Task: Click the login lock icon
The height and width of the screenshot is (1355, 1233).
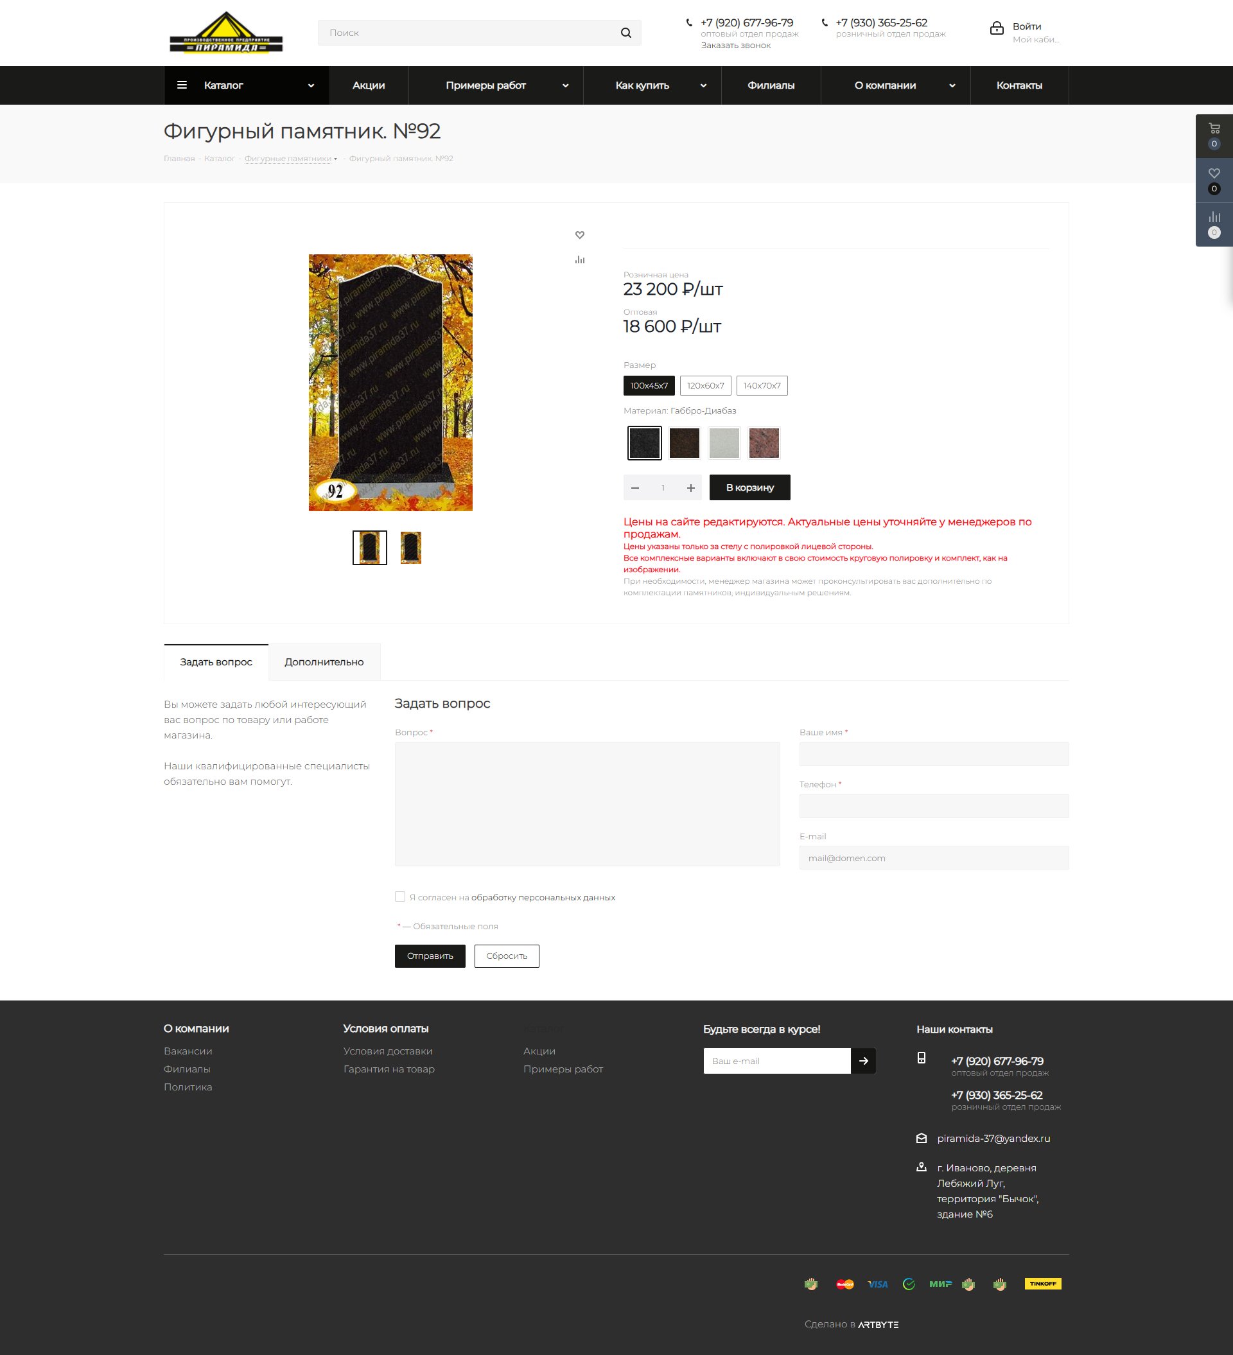Action: click(x=996, y=28)
